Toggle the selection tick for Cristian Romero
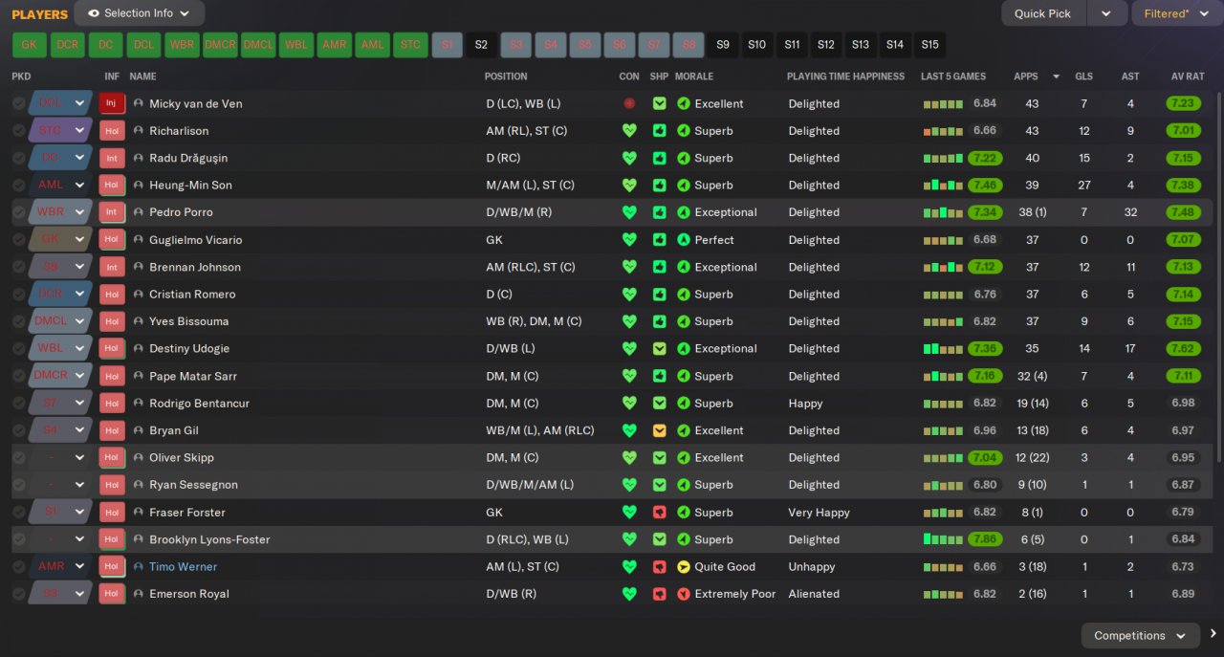This screenshot has height=657, width=1224. (19, 295)
